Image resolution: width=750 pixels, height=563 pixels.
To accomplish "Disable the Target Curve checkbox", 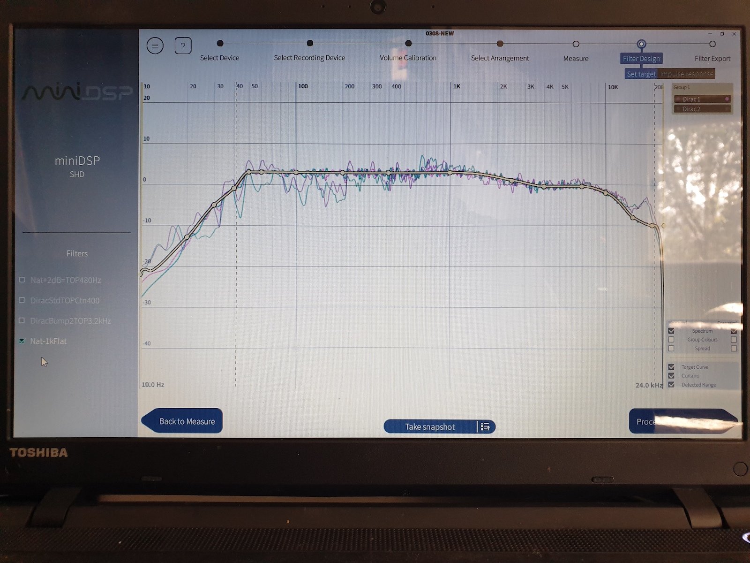I will point(671,367).
